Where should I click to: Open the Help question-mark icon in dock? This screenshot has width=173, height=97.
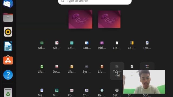point(8,75)
